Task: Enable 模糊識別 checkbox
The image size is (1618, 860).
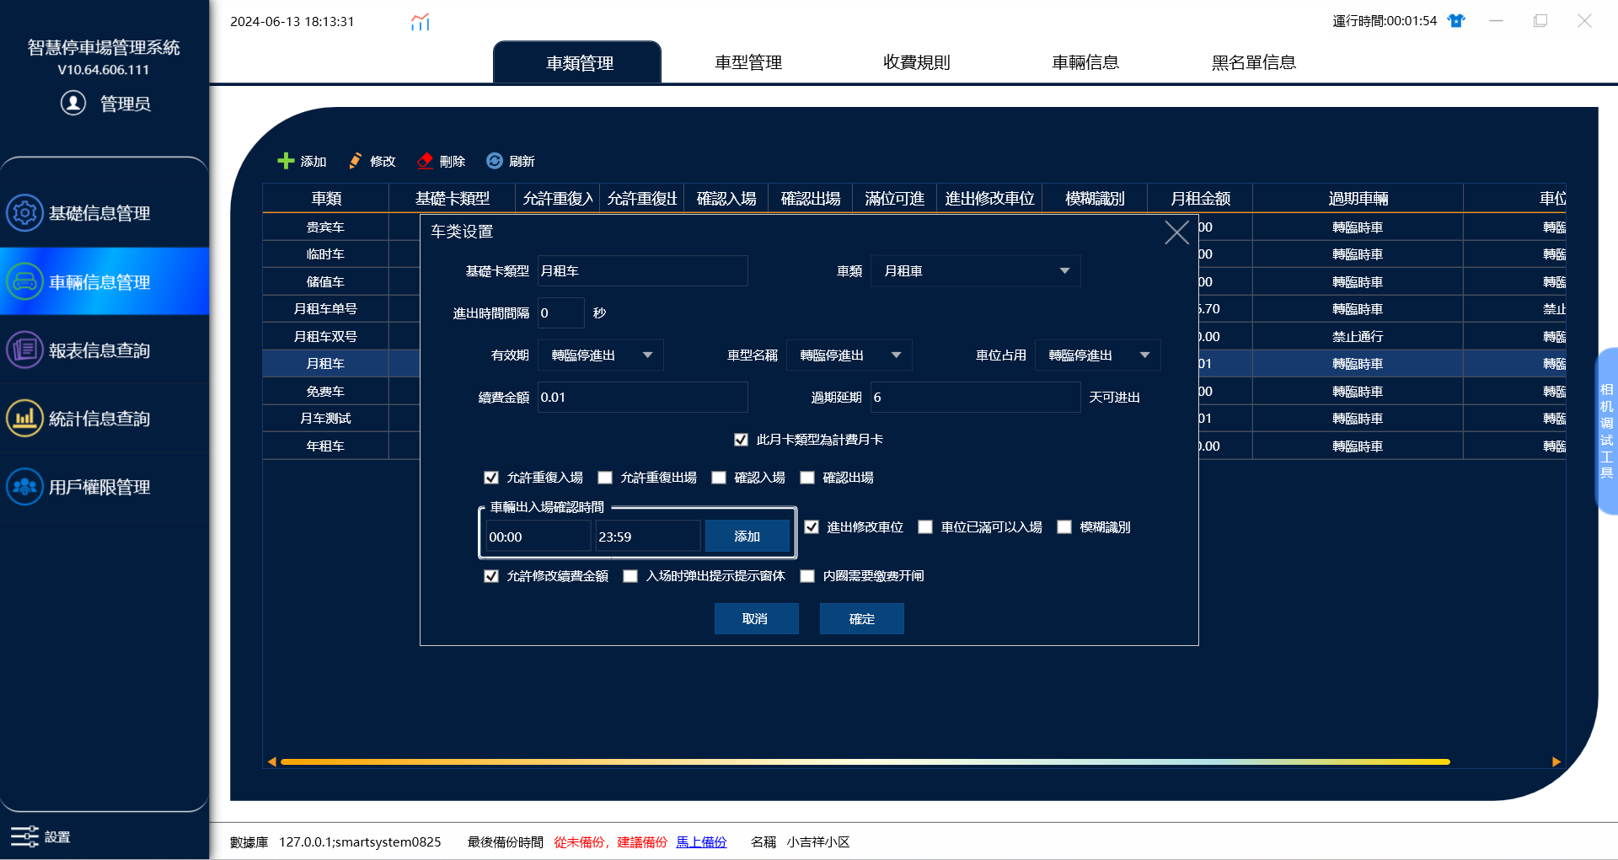Action: 1064,527
